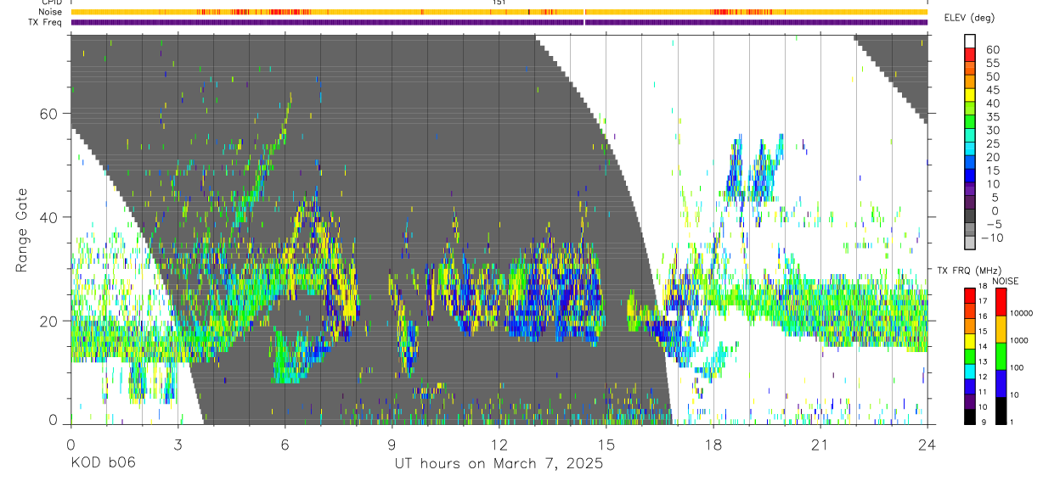Click the 'Range Gate' y-axis title

click(x=23, y=229)
